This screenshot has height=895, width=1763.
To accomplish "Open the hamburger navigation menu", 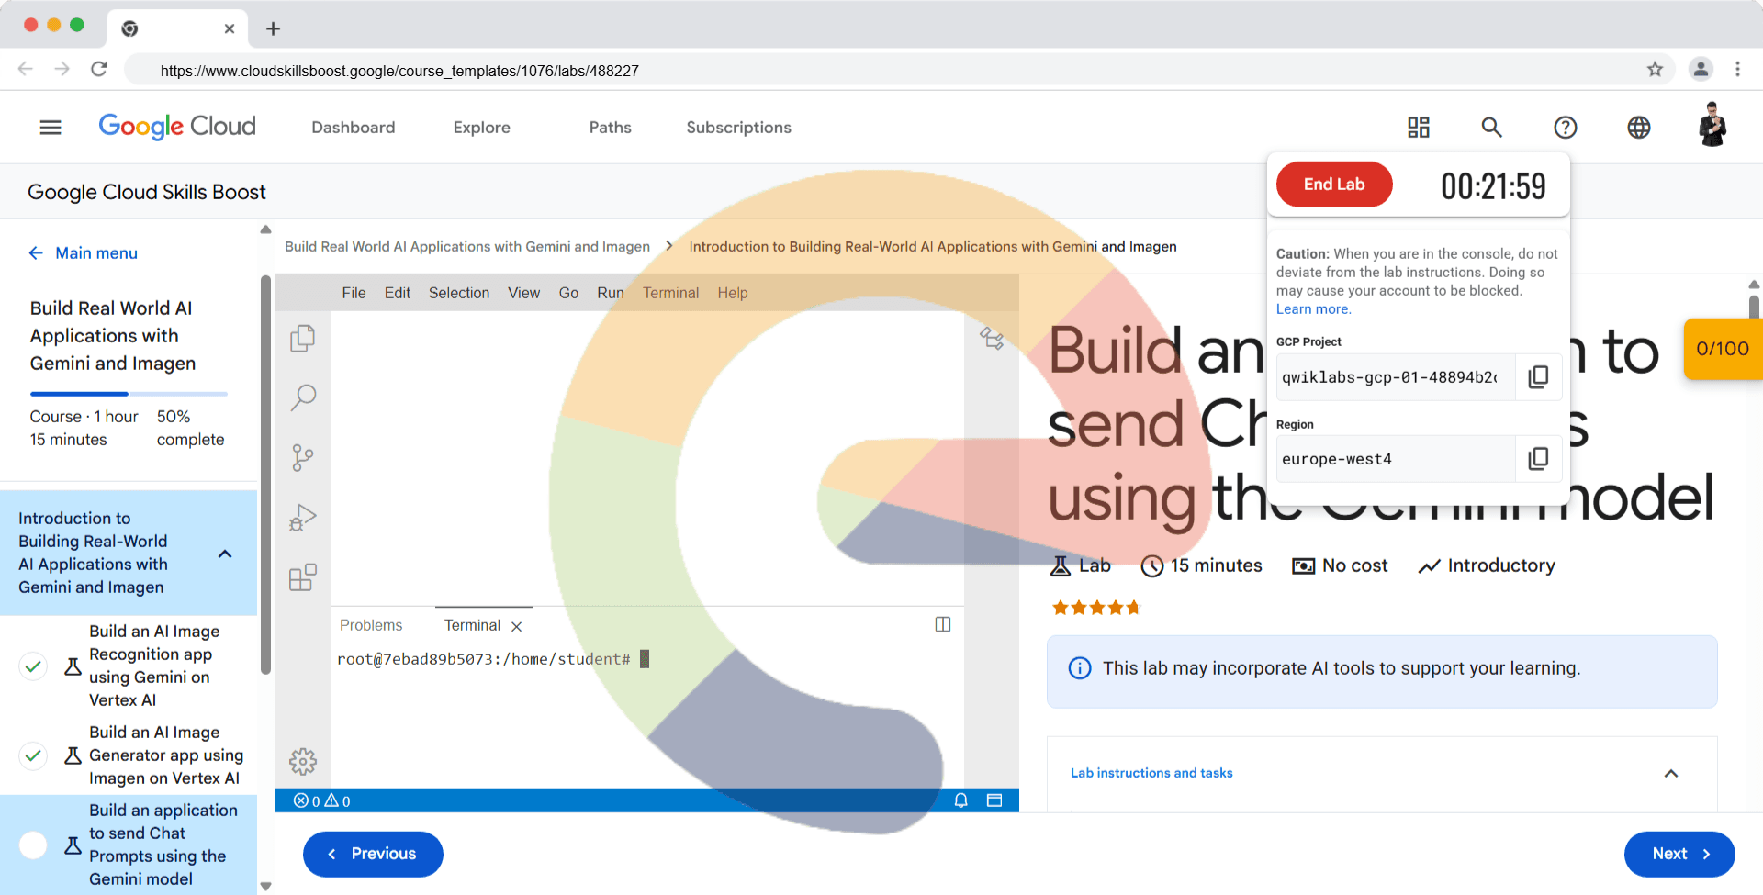I will click(x=51, y=128).
